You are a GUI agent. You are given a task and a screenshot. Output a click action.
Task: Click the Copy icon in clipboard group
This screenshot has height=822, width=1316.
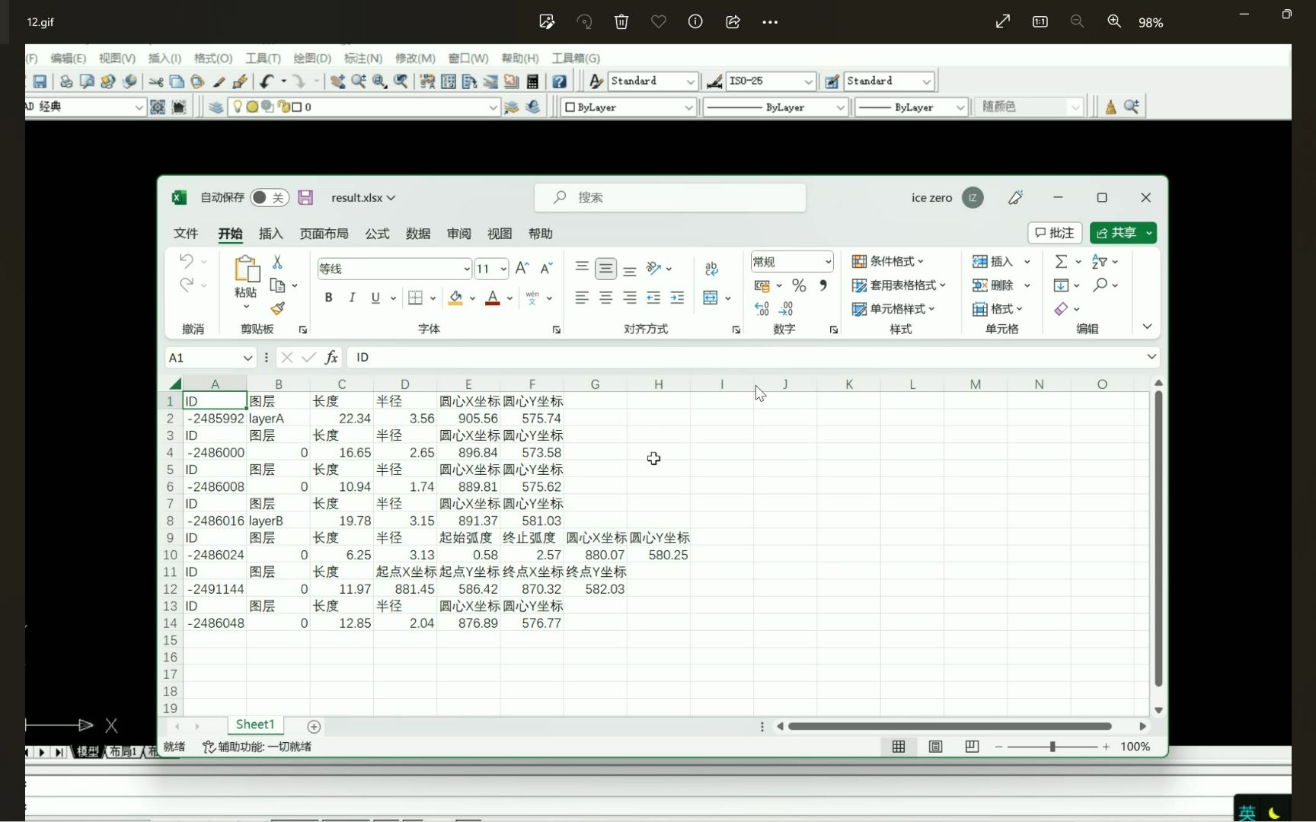[x=278, y=285]
